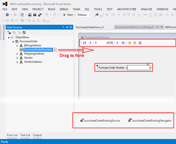Open the Navigate Backward history dropdown arrow
Viewport: 176px width, 144px height.
[11, 15]
